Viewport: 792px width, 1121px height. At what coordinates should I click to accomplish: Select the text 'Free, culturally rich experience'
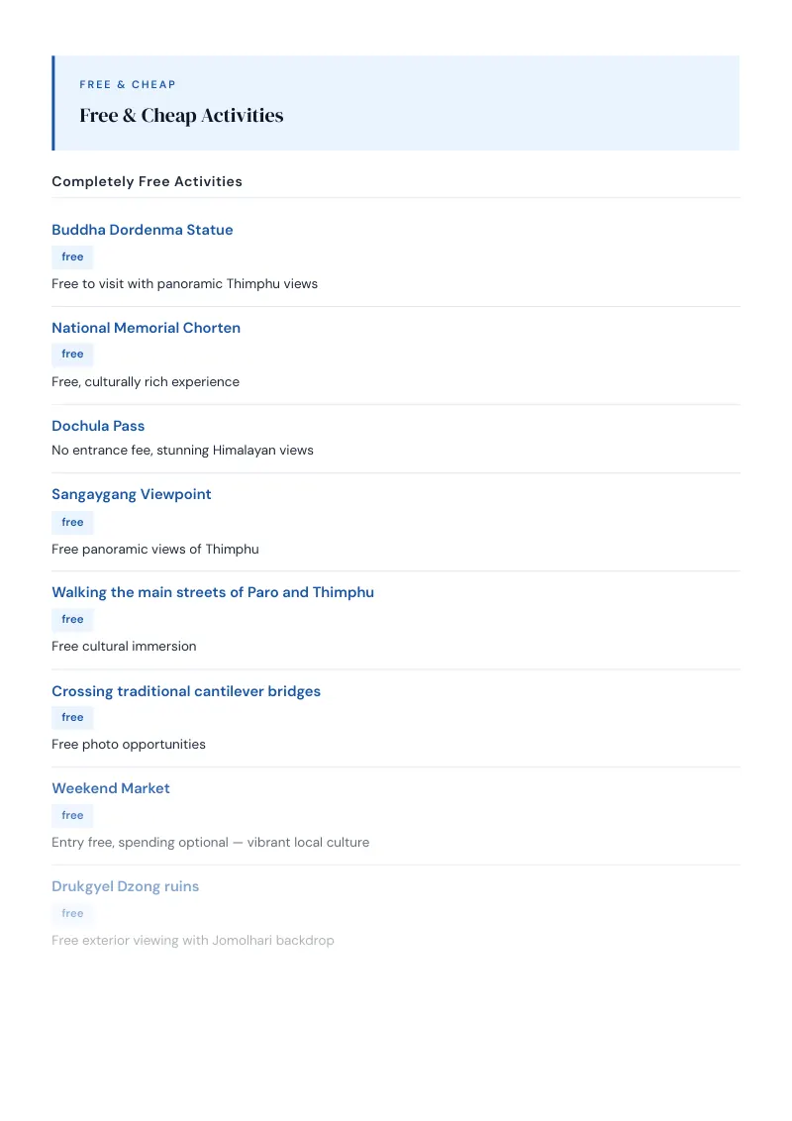pyautogui.click(x=146, y=382)
